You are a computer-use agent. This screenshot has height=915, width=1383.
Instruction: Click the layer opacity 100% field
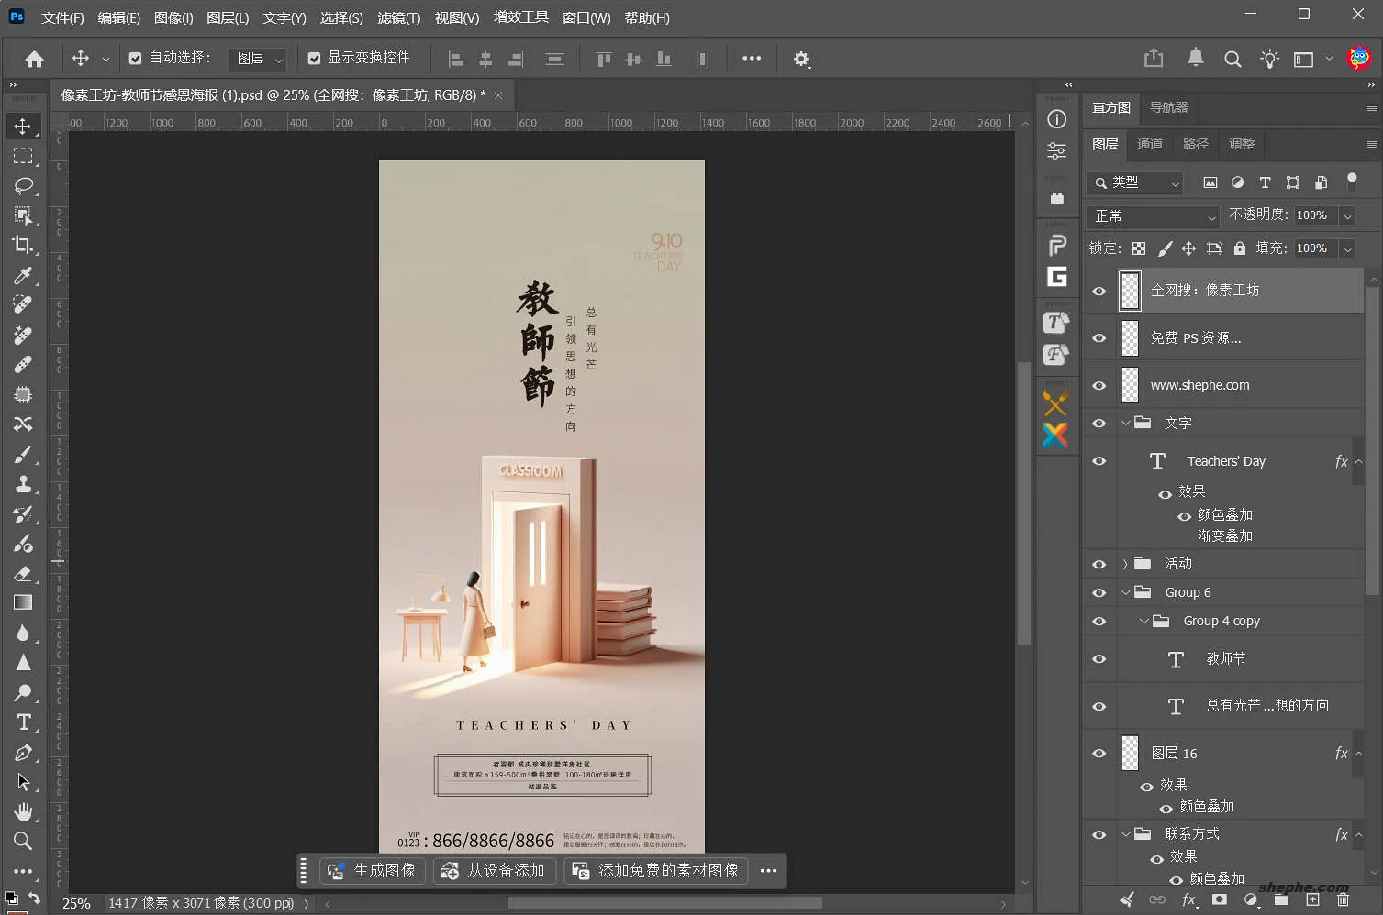[1316, 216]
